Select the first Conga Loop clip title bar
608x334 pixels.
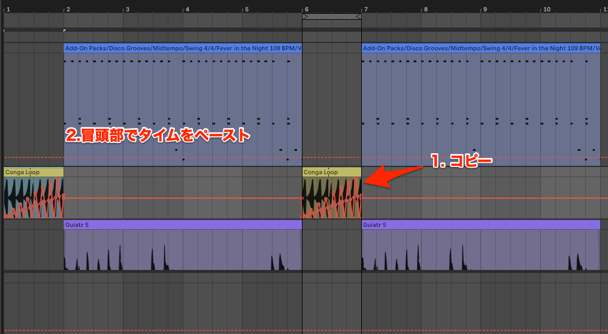[x=33, y=172]
